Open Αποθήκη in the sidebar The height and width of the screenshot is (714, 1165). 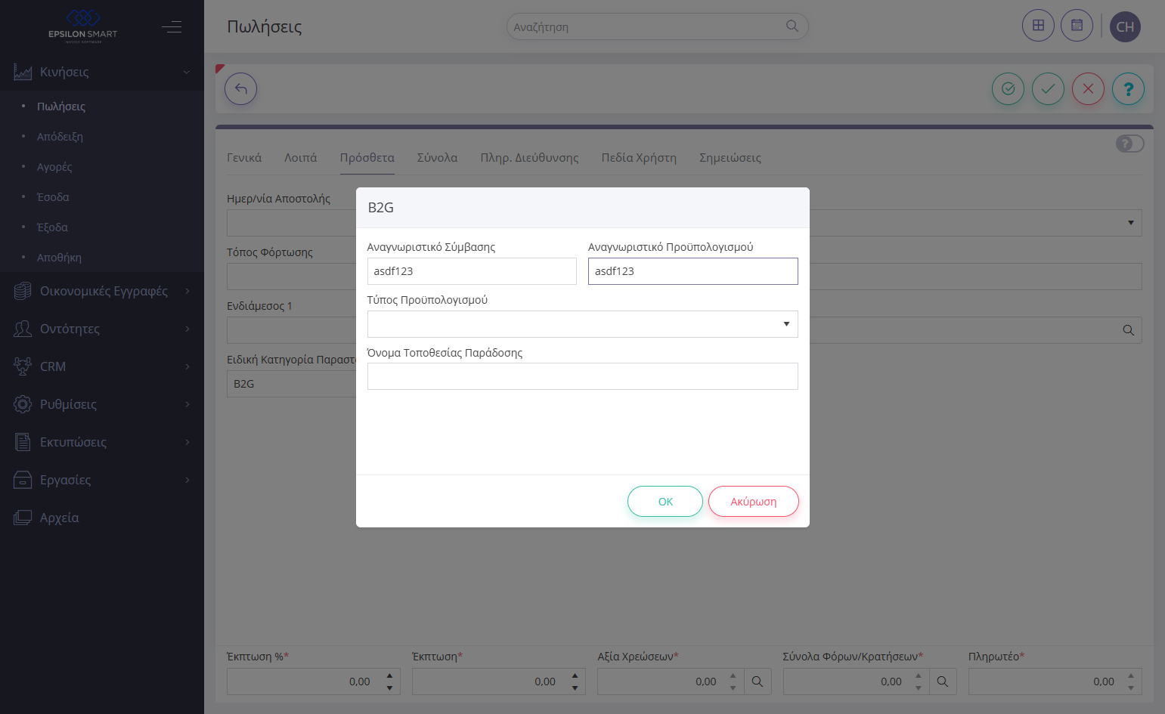coord(59,258)
